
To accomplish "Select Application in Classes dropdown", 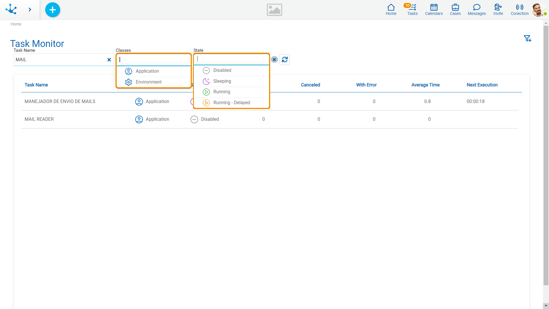I will (147, 71).
